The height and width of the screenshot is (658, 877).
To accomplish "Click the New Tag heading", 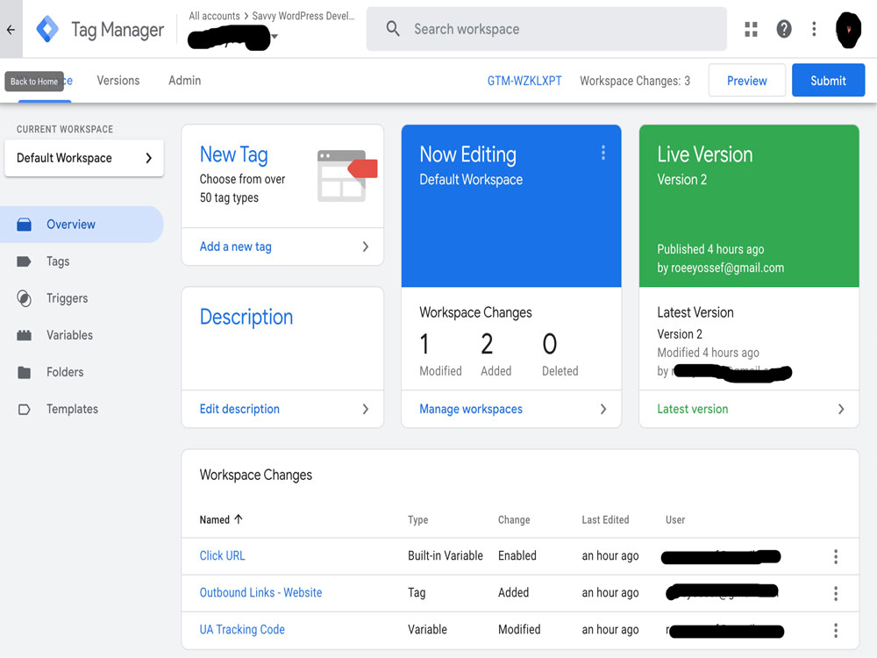I will (x=234, y=154).
